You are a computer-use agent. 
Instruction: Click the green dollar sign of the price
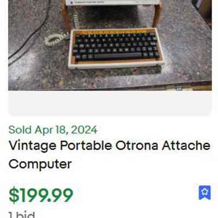pyautogui.click(x=14, y=195)
